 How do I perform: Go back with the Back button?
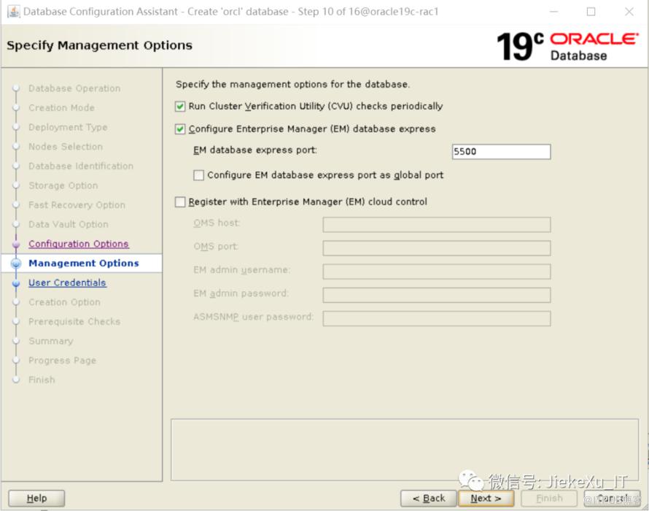point(428,498)
